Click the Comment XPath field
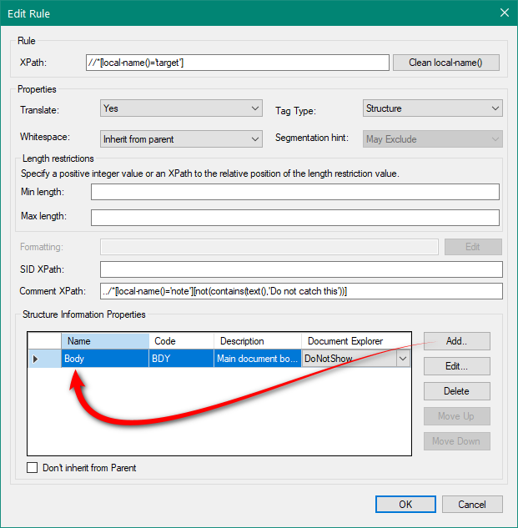518x528 pixels. [x=301, y=291]
